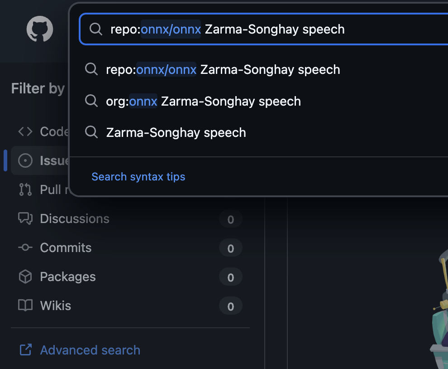Click the Wikis book icon
Screen dimensions: 448x369
25,306
